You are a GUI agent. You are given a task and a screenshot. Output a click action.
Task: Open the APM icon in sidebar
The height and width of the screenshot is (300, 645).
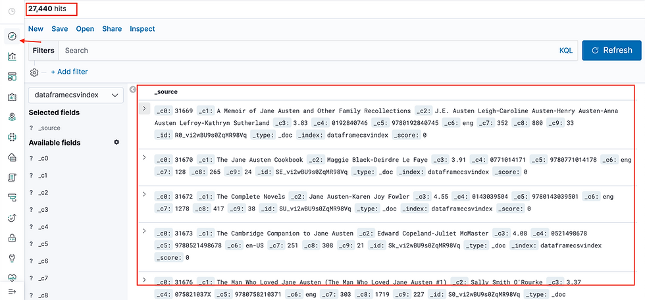click(x=12, y=197)
